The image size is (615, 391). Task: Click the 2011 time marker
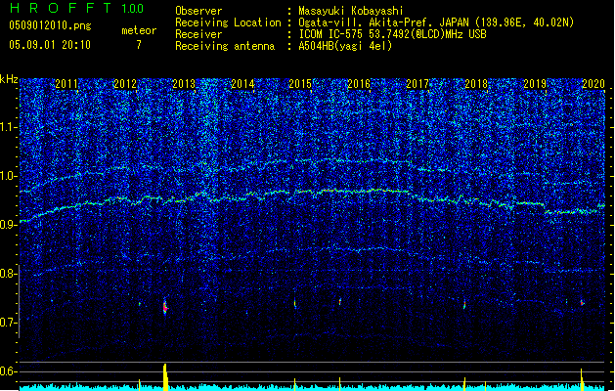(66, 84)
